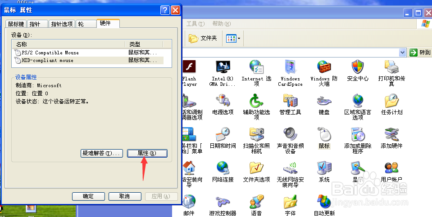Viewport: 432px width, 217px height.
Task: Select PS/2 Compatible Mouse device row
Action: [89, 53]
